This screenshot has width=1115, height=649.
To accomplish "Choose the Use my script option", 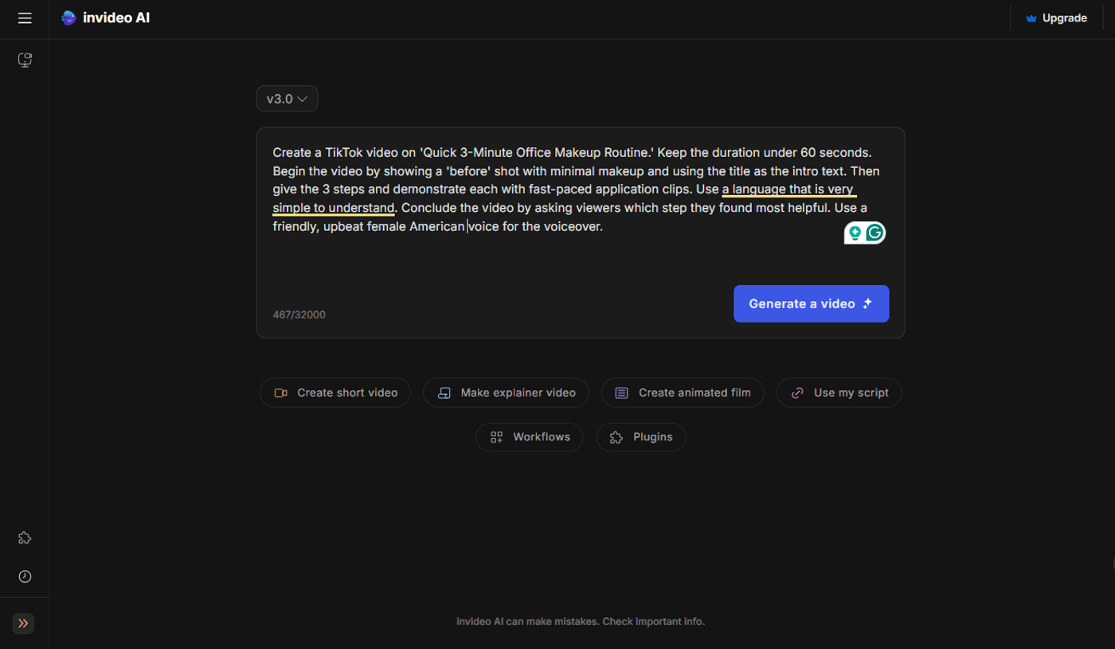I will coord(839,393).
